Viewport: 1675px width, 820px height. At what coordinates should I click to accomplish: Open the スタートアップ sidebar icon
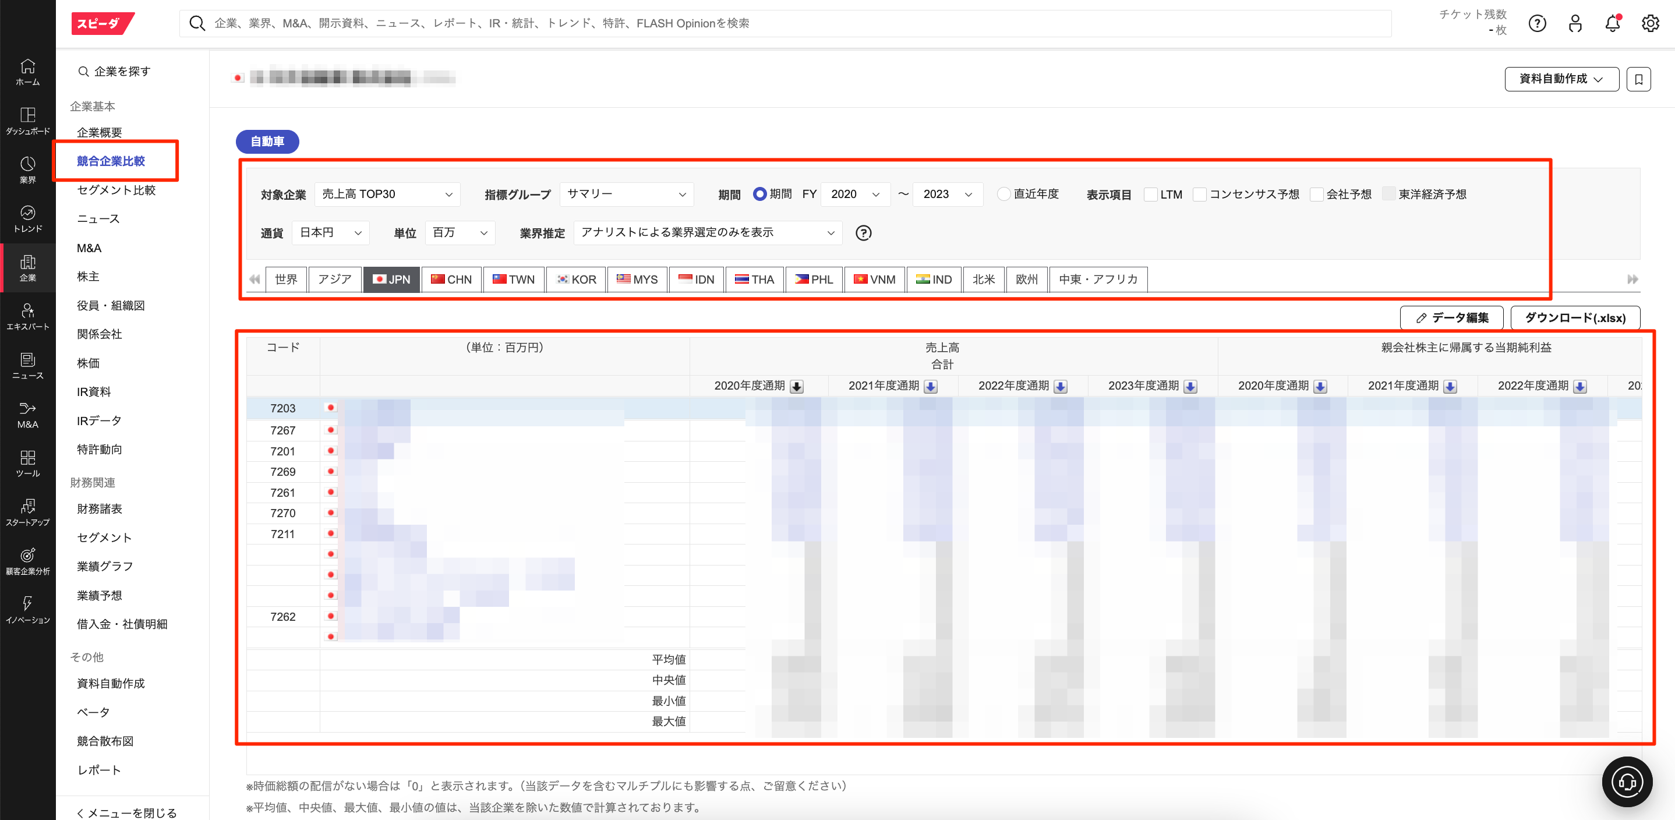coord(27,512)
